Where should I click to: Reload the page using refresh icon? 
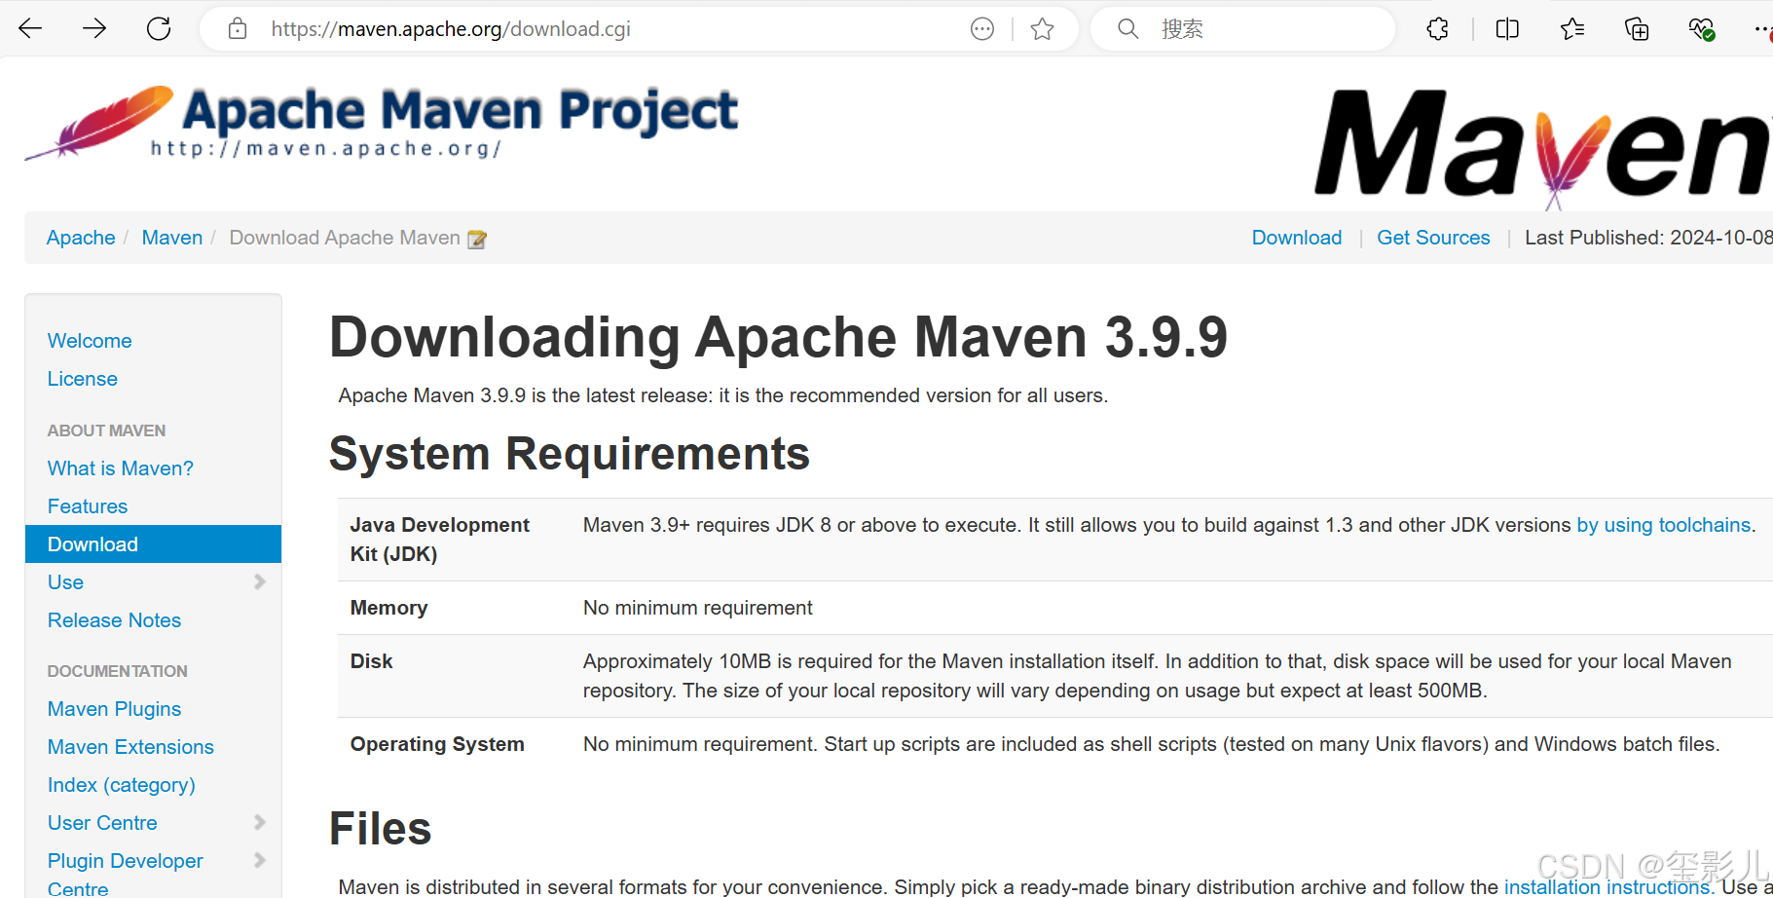click(x=159, y=29)
